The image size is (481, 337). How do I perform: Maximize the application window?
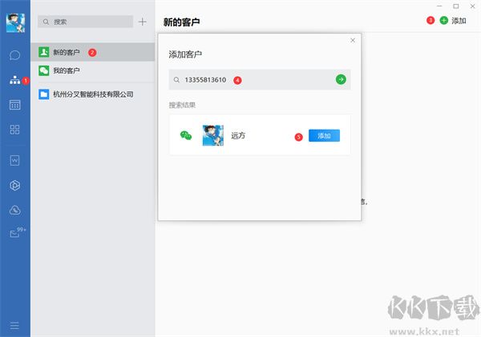pos(456,6)
